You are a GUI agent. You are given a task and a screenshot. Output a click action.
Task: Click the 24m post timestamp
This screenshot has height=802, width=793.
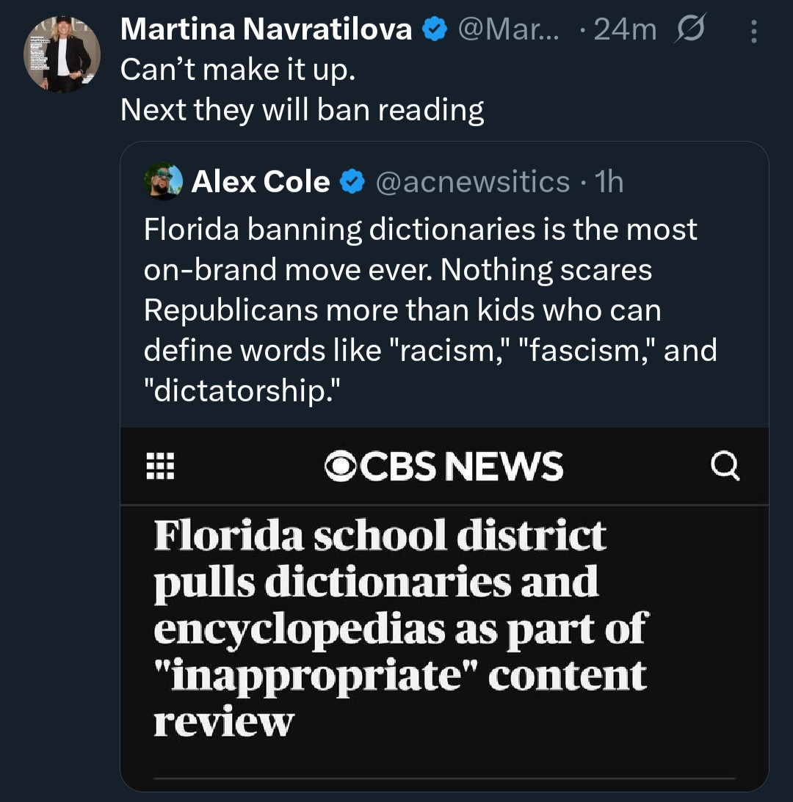click(624, 29)
